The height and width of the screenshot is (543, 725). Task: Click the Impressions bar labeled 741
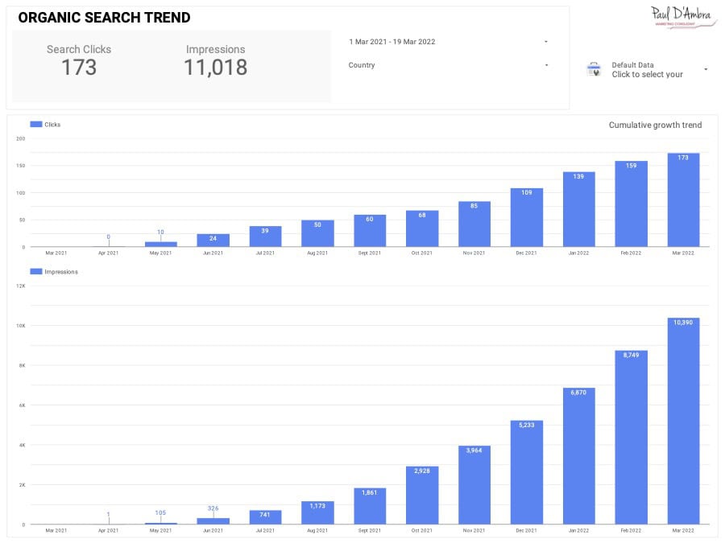pyautogui.click(x=265, y=517)
